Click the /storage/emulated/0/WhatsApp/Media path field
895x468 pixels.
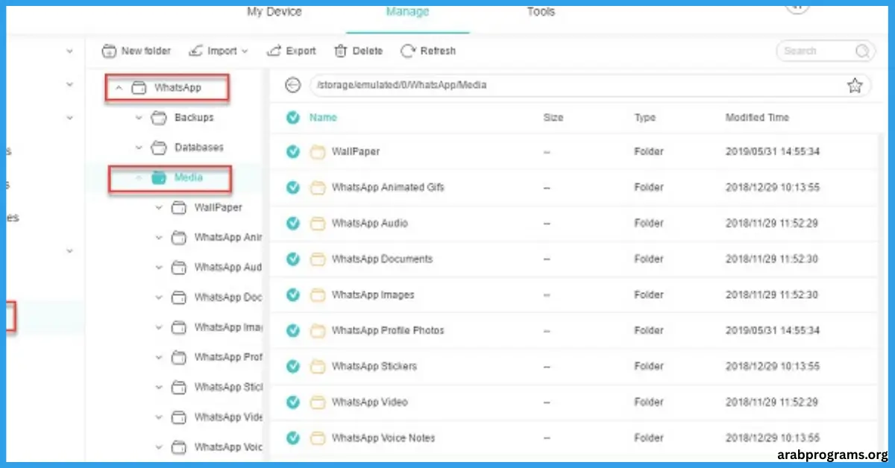590,85
